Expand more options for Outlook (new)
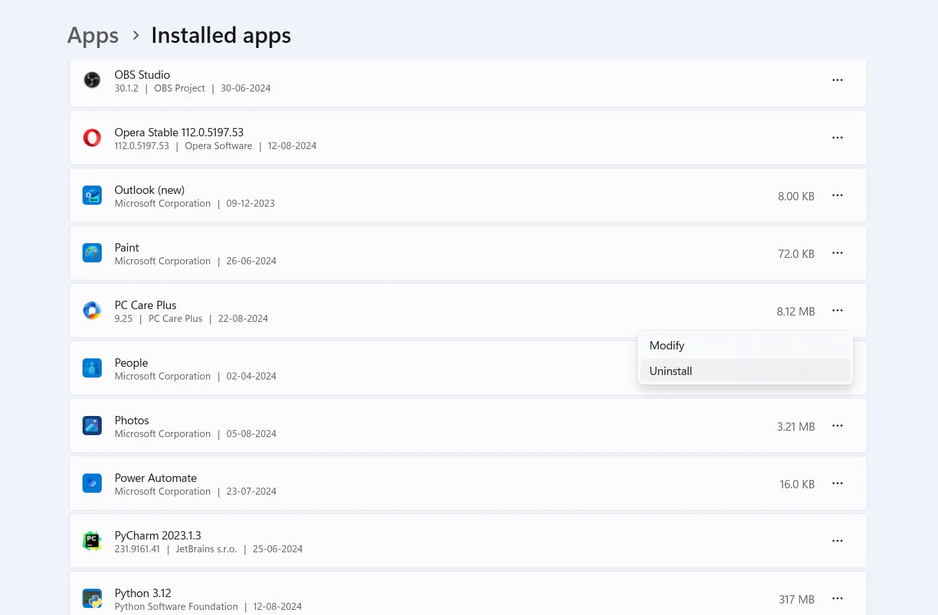Image resolution: width=938 pixels, height=615 pixels. (x=837, y=195)
